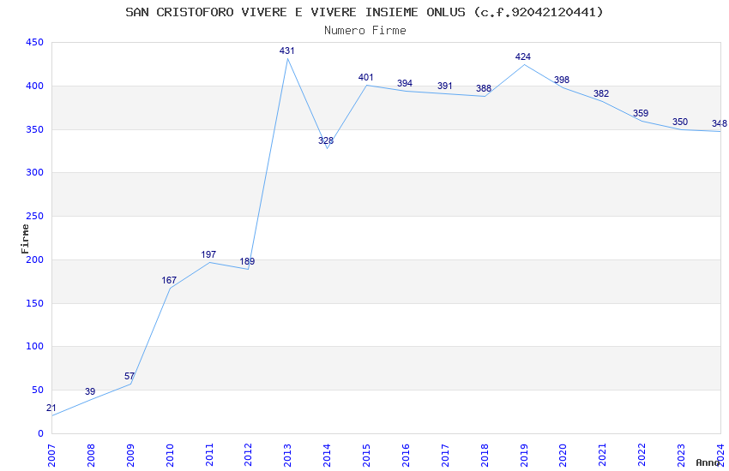Screen dimensions: 729x471
Task: Click the 2022 x-axis year tick
Action: click(642, 456)
